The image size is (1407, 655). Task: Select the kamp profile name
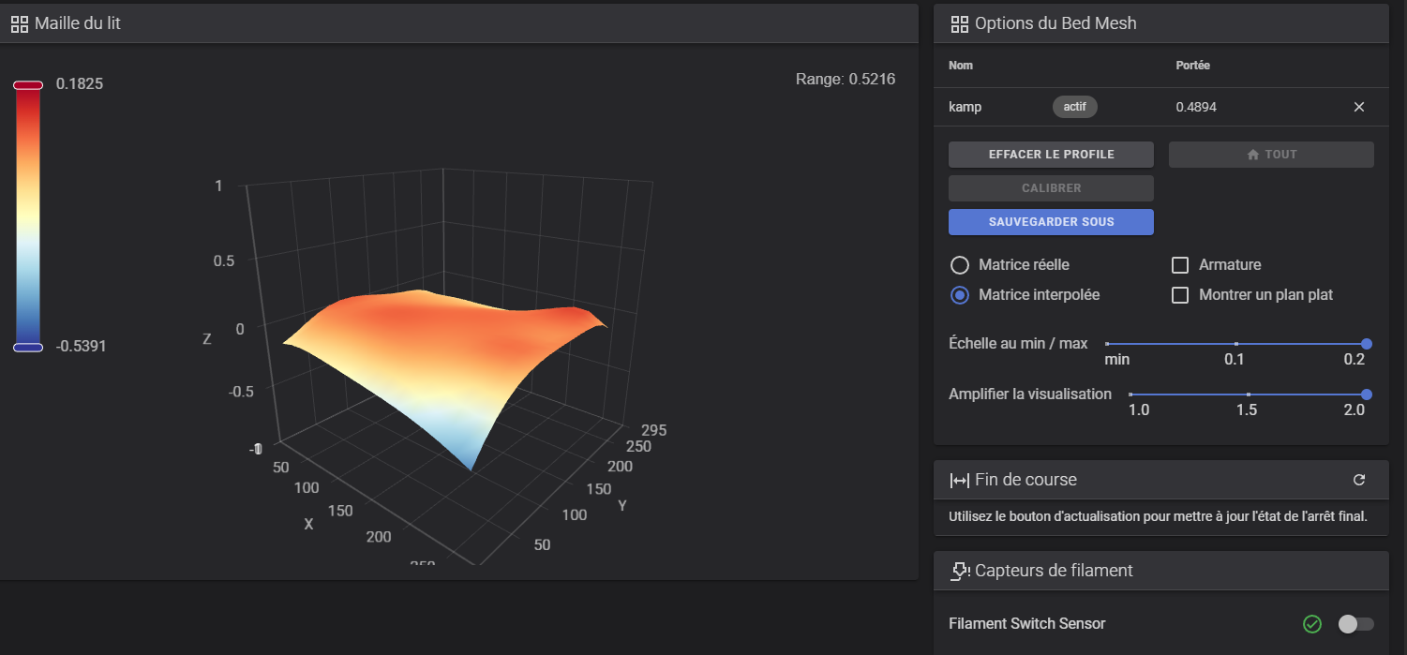click(x=965, y=108)
